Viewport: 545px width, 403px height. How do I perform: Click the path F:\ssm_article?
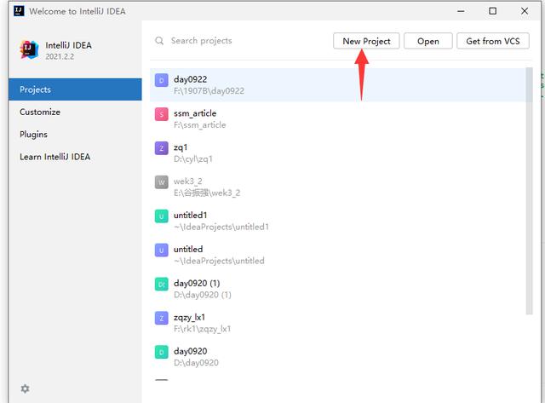(x=200, y=125)
